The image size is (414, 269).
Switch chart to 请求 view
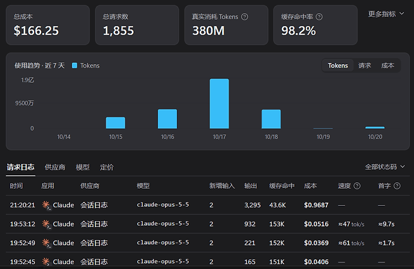pos(364,65)
